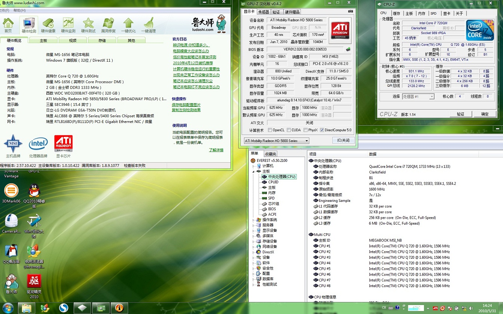
Task: Click Sogou browser icon in taskbar
Action: point(64,308)
